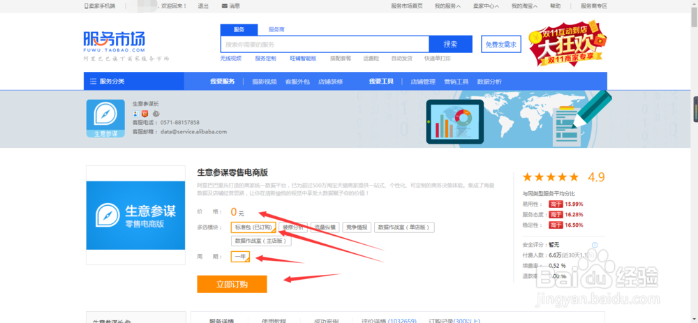Switch to the 服务商 search tab
This screenshot has height=323, width=698.
[276, 29]
